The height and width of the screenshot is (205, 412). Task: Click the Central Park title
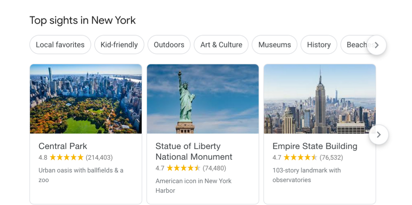coord(63,146)
